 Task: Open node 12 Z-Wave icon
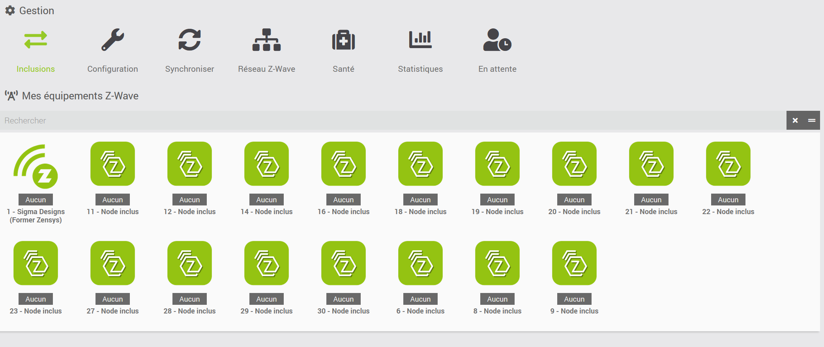[189, 164]
